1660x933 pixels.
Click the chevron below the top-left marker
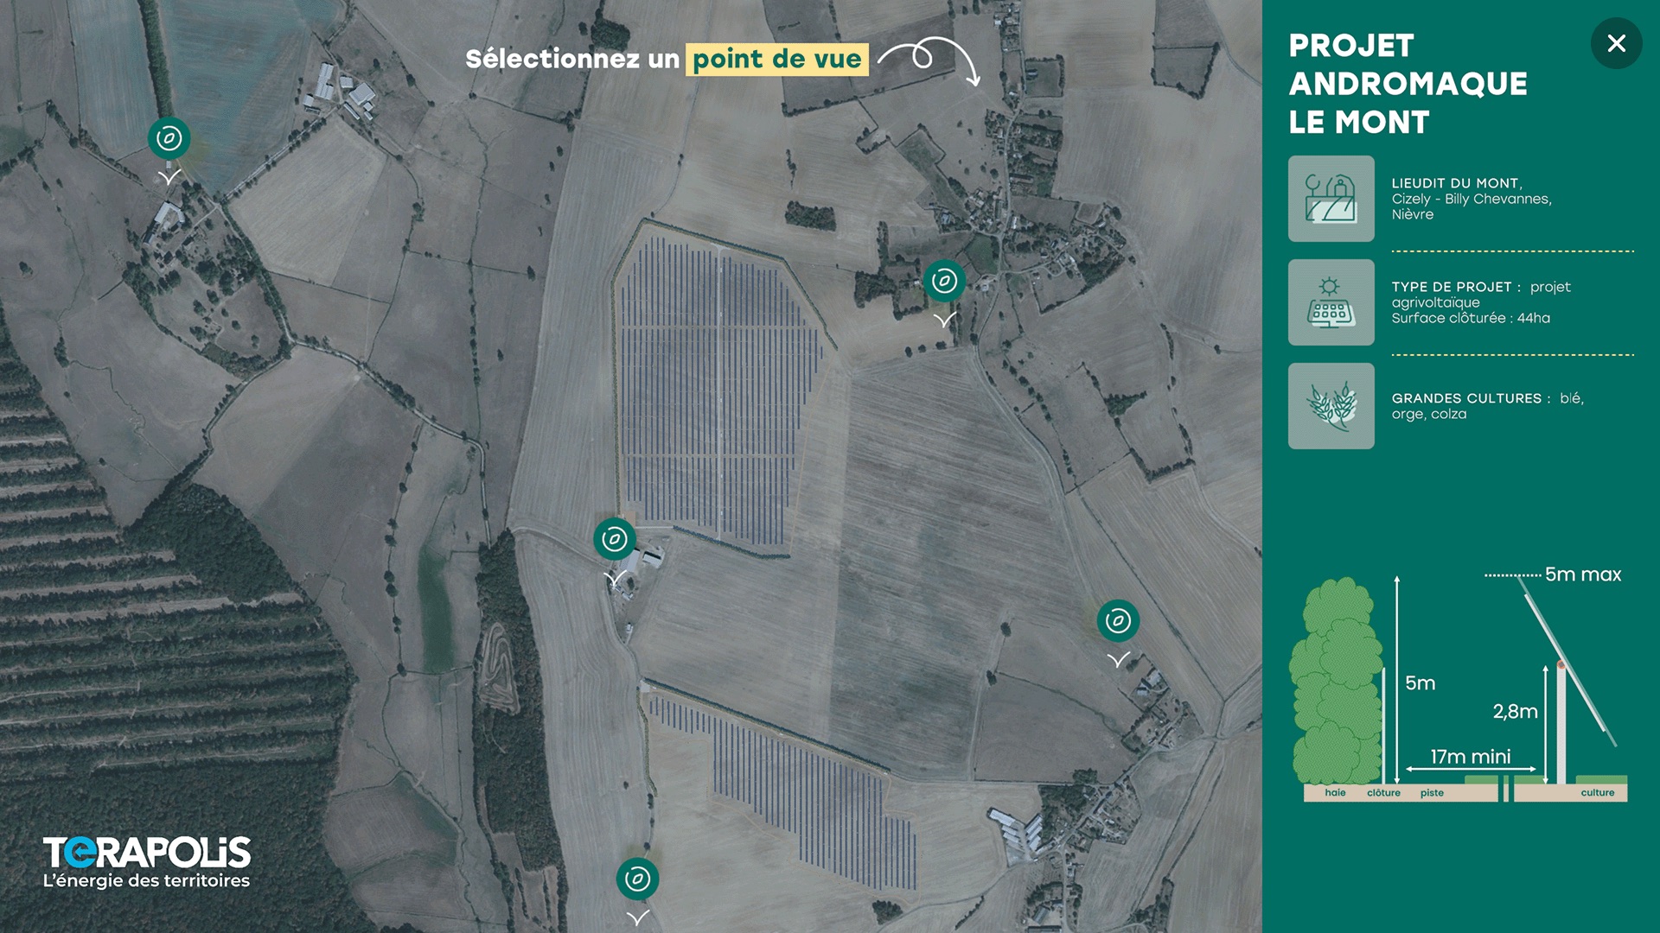pyautogui.click(x=169, y=177)
